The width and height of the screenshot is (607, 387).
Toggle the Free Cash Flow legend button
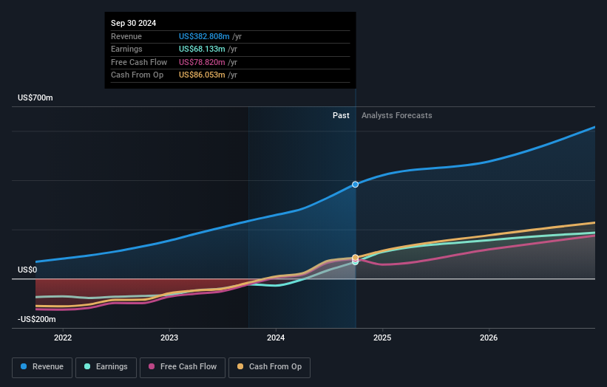[183, 367]
